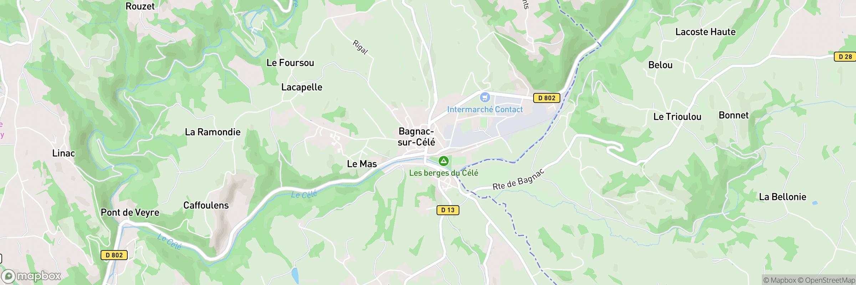Click the D 802 shield near Pont de Veyre
The width and height of the screenshot is (856, 285).
pyautogui.click(x=114, y=255)
